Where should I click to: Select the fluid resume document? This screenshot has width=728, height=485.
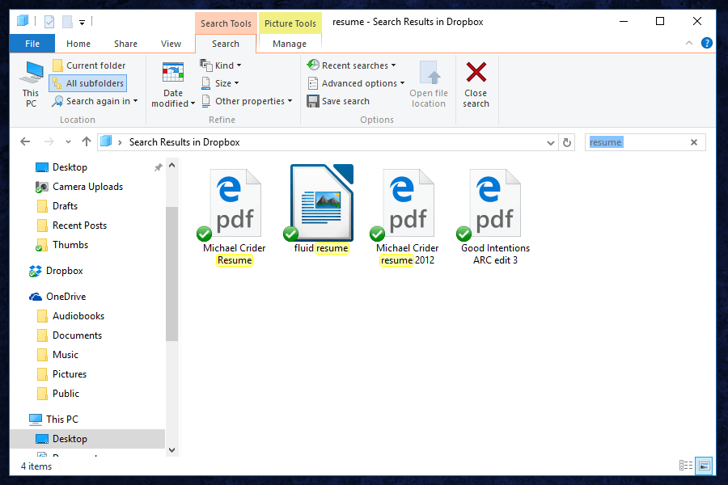(x=321, y=209)
